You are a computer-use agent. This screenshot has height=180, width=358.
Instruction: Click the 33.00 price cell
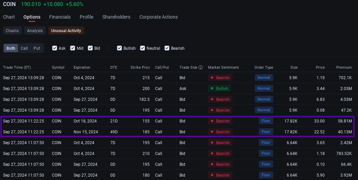click(x=319, y=121)
